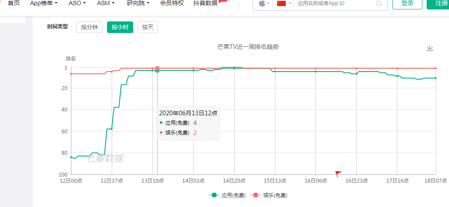
Task: Click the 排名 y-axis title
Action: click(71, 59)
